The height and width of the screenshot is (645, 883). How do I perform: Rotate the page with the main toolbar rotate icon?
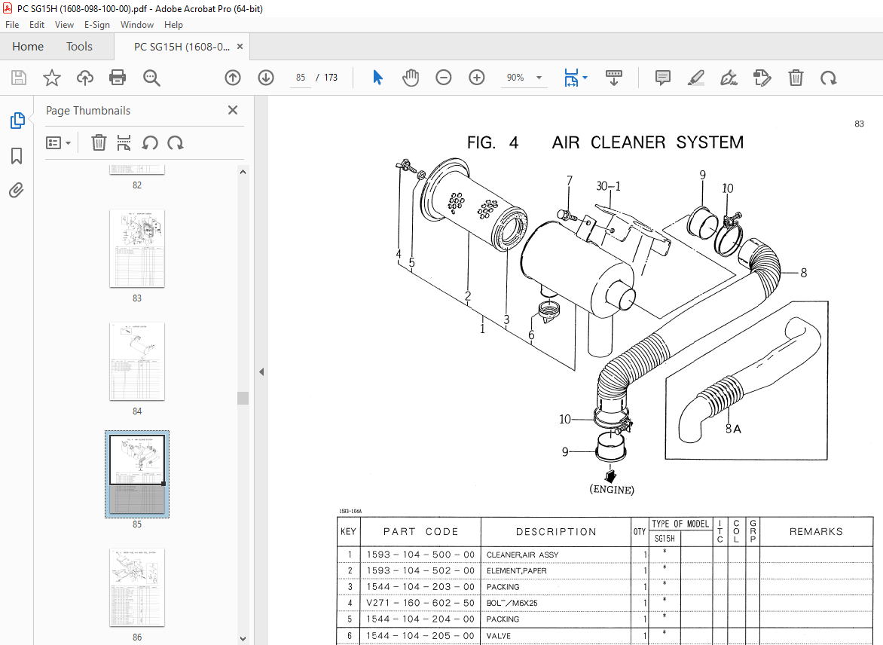pos(828,78)
